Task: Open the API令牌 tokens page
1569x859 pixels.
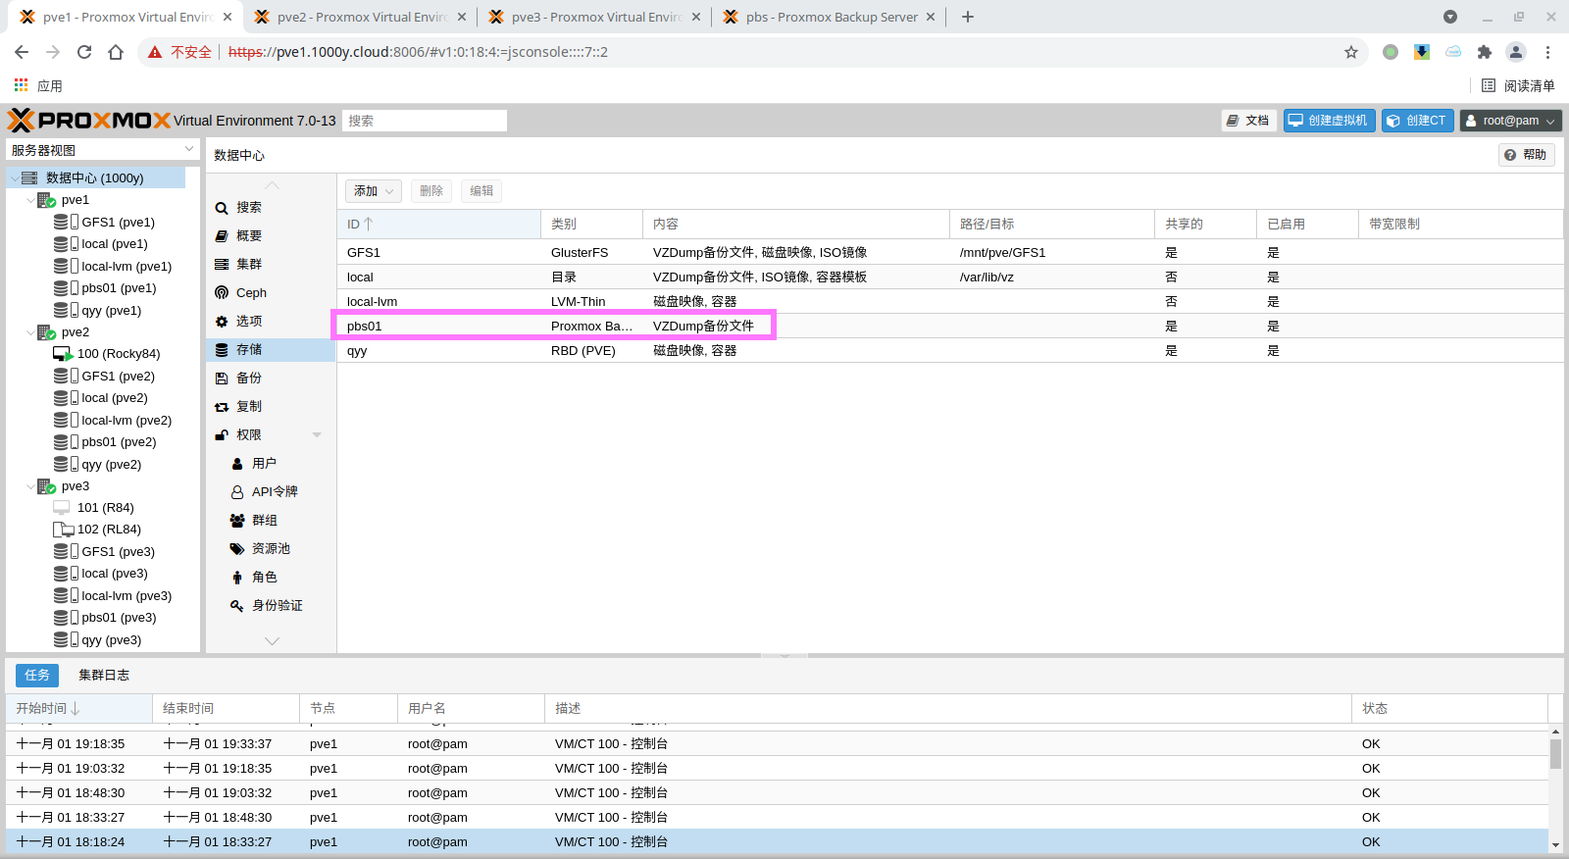Action: 274,492
